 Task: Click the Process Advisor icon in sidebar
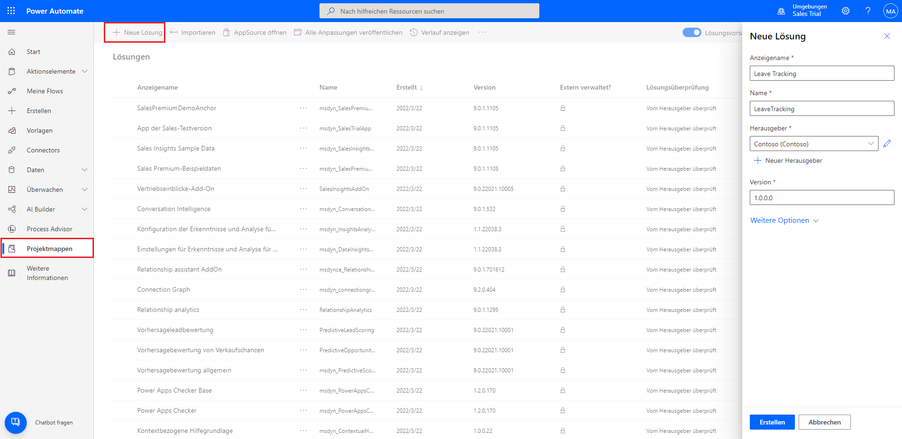click(12, 229)
